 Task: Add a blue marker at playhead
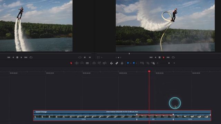tap(134, 63)
